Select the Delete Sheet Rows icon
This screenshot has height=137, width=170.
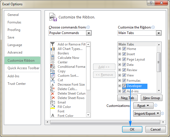pos(53,98)
